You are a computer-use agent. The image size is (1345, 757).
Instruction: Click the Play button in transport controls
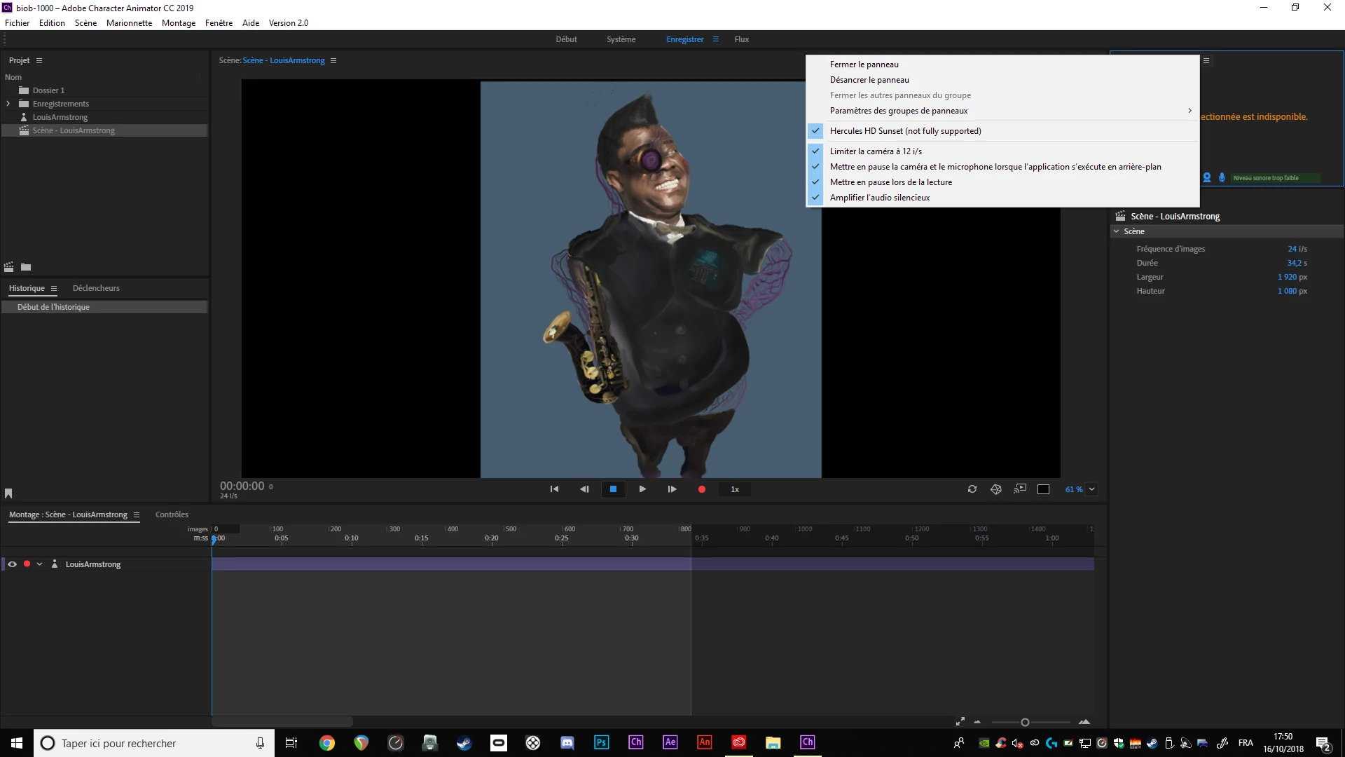[642, 489]
